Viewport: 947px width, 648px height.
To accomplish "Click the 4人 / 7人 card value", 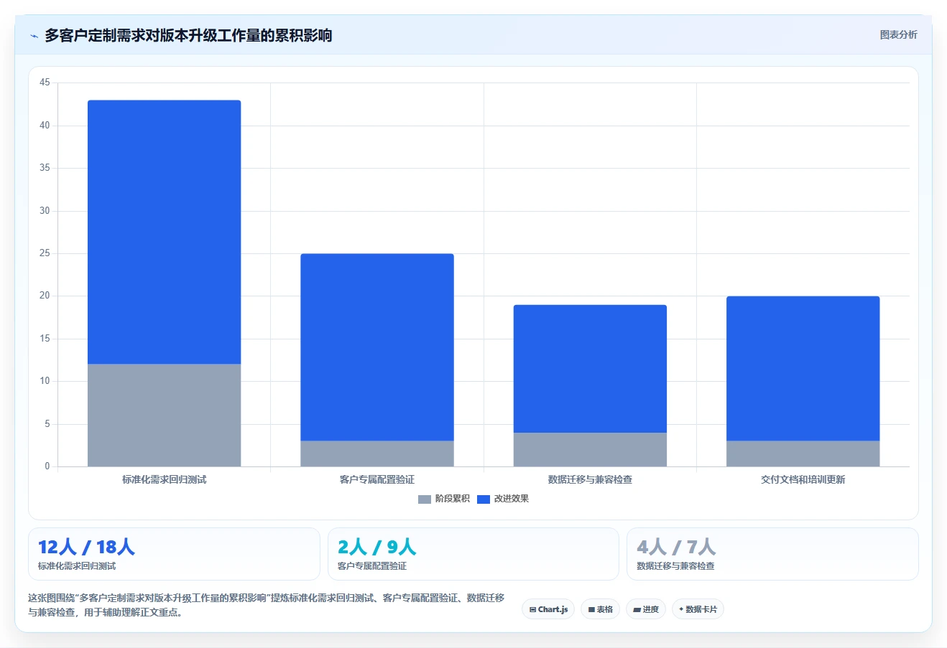I will tap(676, 547).
